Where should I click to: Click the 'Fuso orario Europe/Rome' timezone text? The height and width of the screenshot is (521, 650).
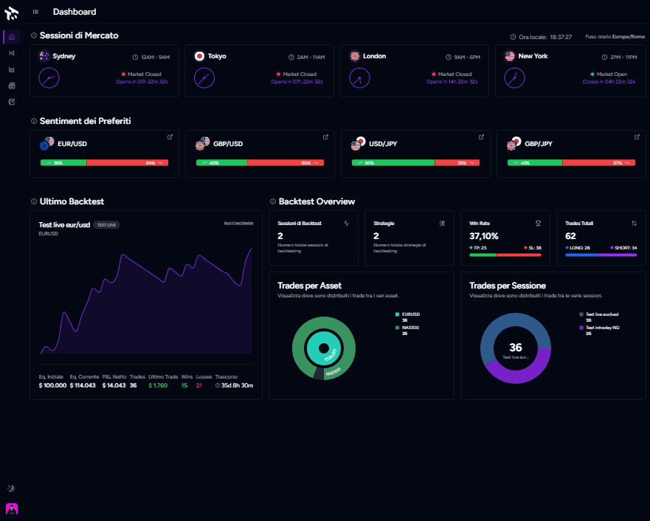coord(615,36)
